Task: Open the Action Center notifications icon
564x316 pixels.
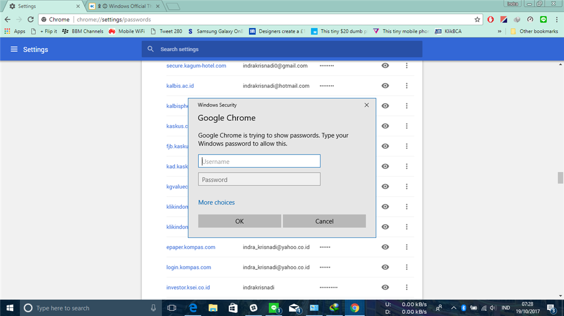Action: tap(551, 308)
